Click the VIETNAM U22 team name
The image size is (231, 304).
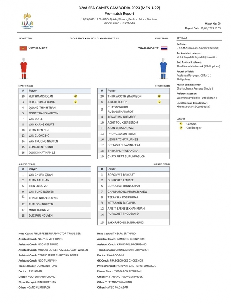pos(38,48)
